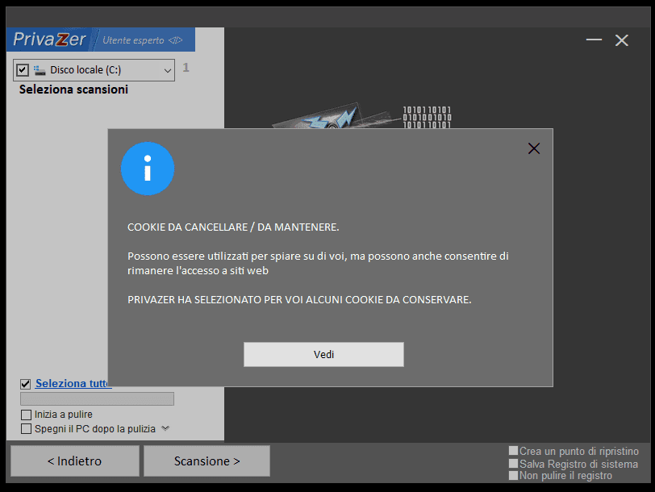
Task: Enable Spegni il PC dopo la pulizia
Action: coord(26,429)
